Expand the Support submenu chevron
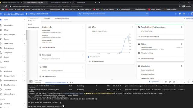 [24, 39]
